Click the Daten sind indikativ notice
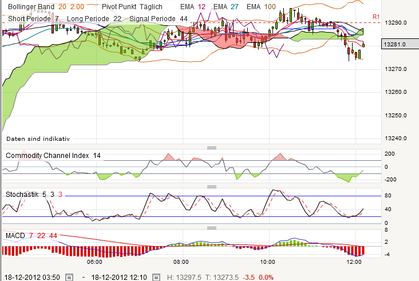 point(38,138)
